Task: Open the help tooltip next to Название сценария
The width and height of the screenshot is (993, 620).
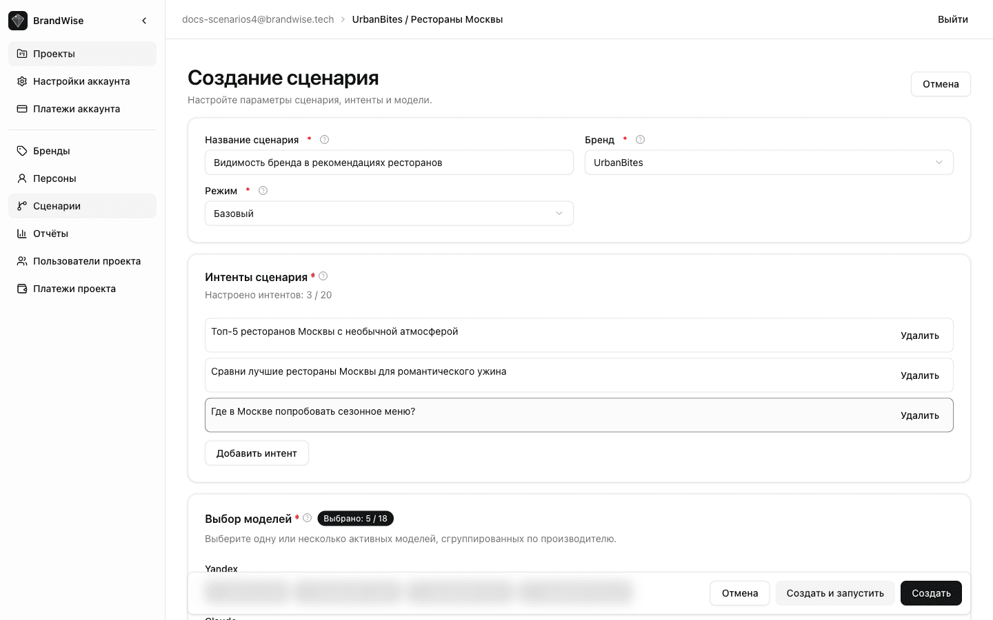Action: point(324,139)
